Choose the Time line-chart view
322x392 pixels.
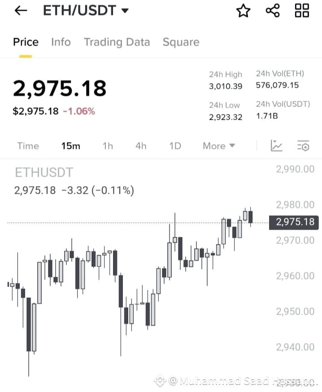(x=28, y=146)
